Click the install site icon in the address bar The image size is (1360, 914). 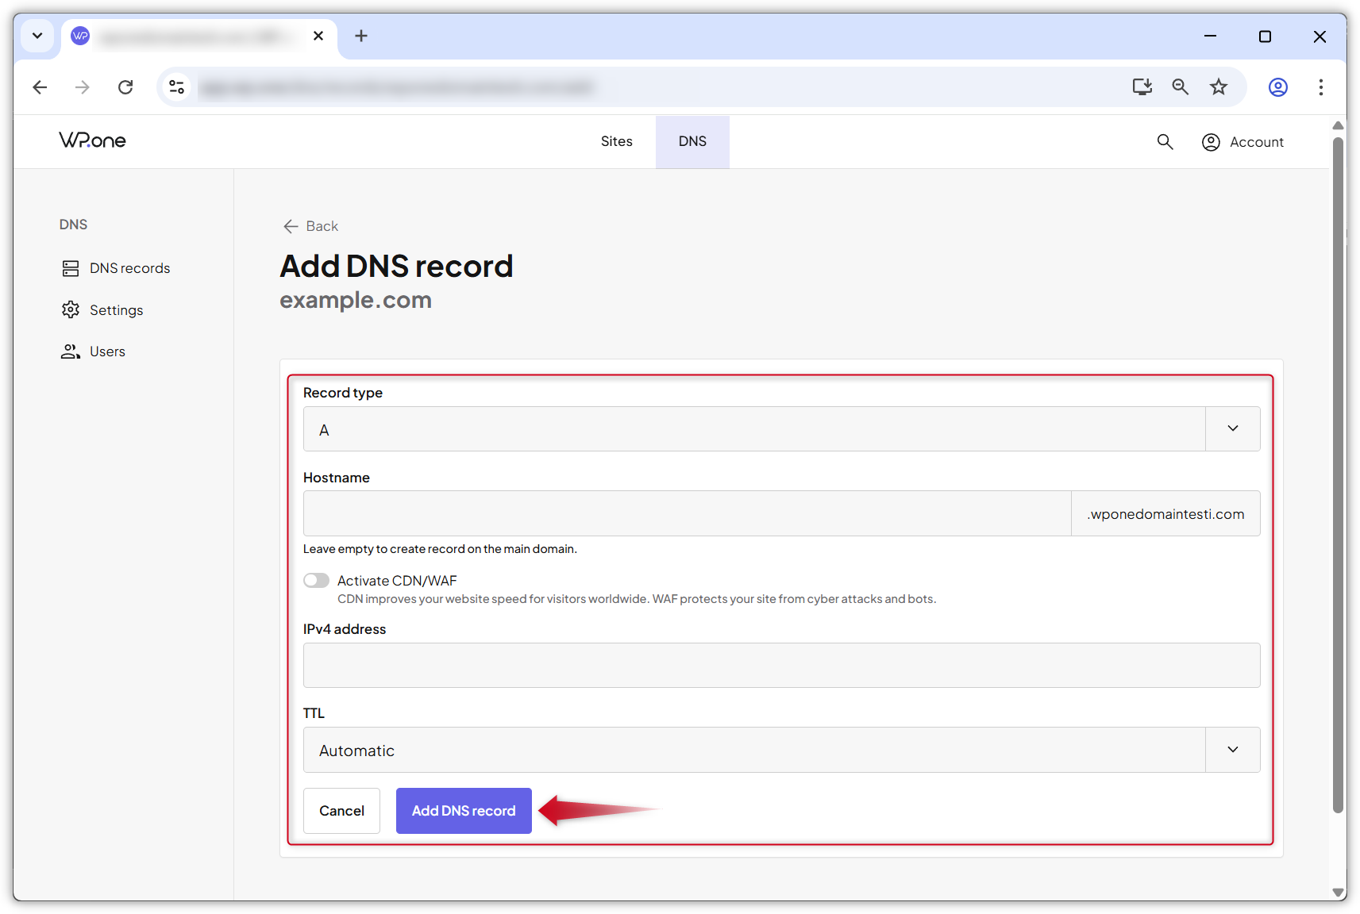pos(1142,87)
